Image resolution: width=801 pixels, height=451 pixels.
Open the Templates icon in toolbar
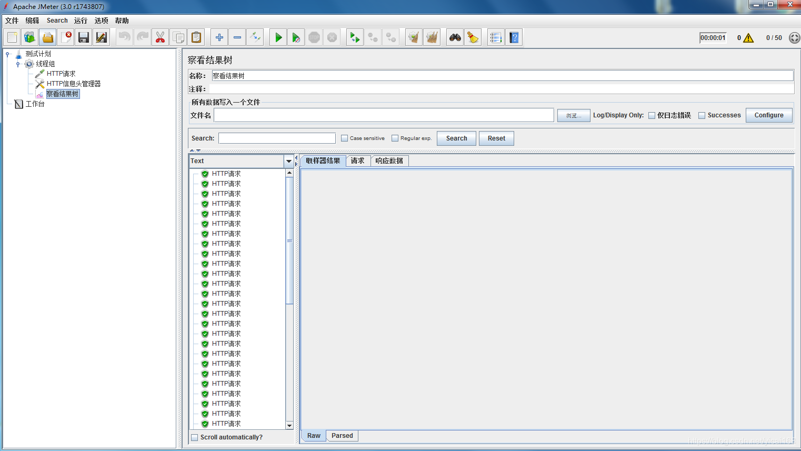(x=30, y=37)
